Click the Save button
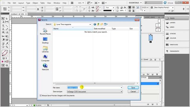This screenshot has height=107, width=190. pos(133,88)
